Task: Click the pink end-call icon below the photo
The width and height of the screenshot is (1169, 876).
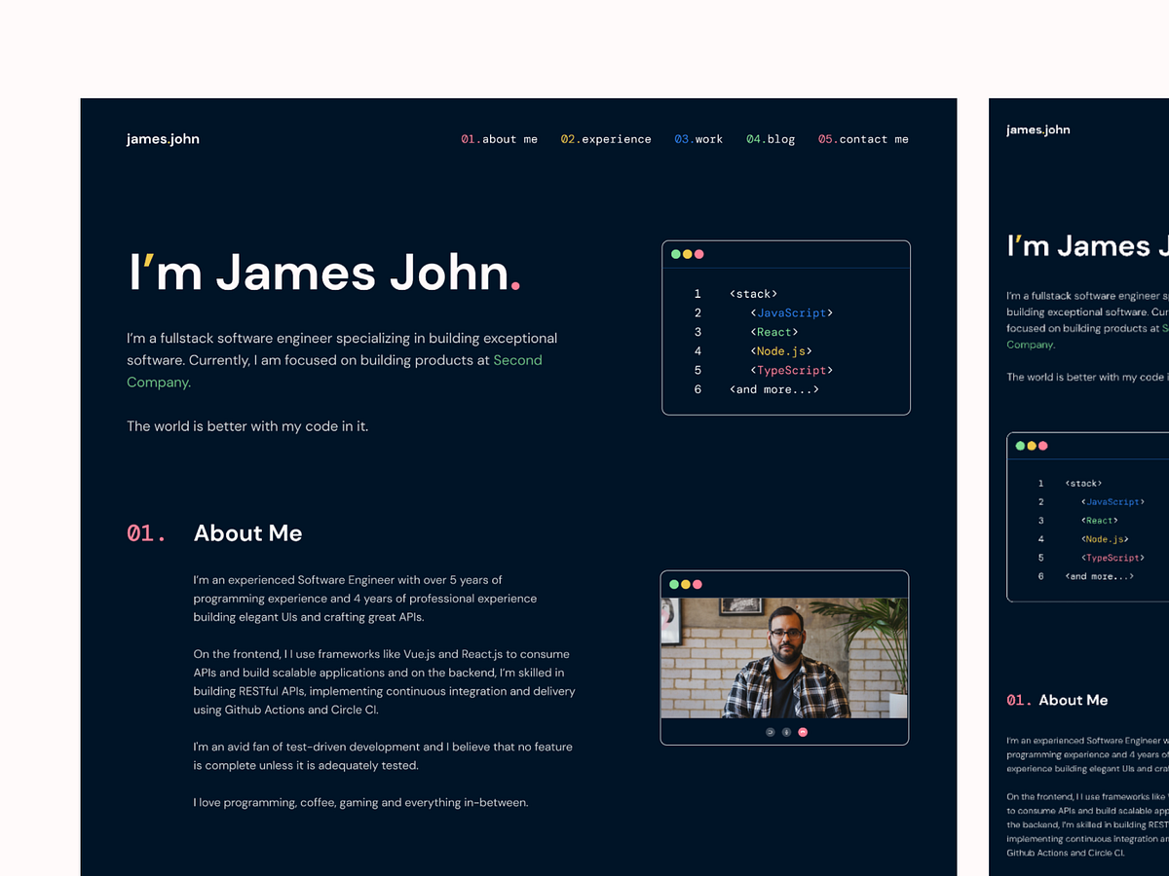Action: pyautogui.click(x=802, y=732)
